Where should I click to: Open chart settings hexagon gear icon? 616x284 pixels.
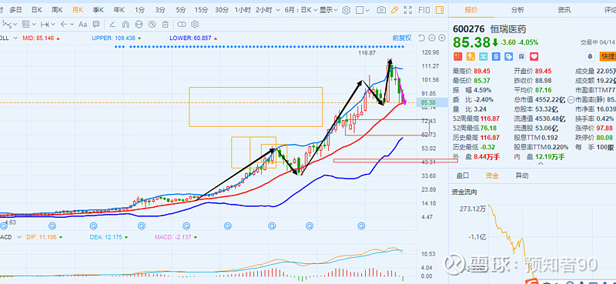346,10
